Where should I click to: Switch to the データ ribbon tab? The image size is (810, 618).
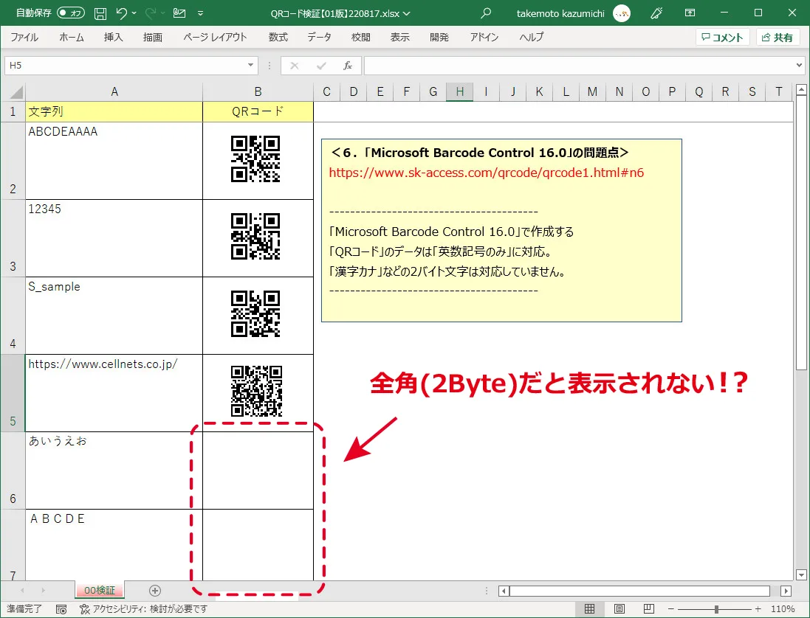click(x=319, y=37)
